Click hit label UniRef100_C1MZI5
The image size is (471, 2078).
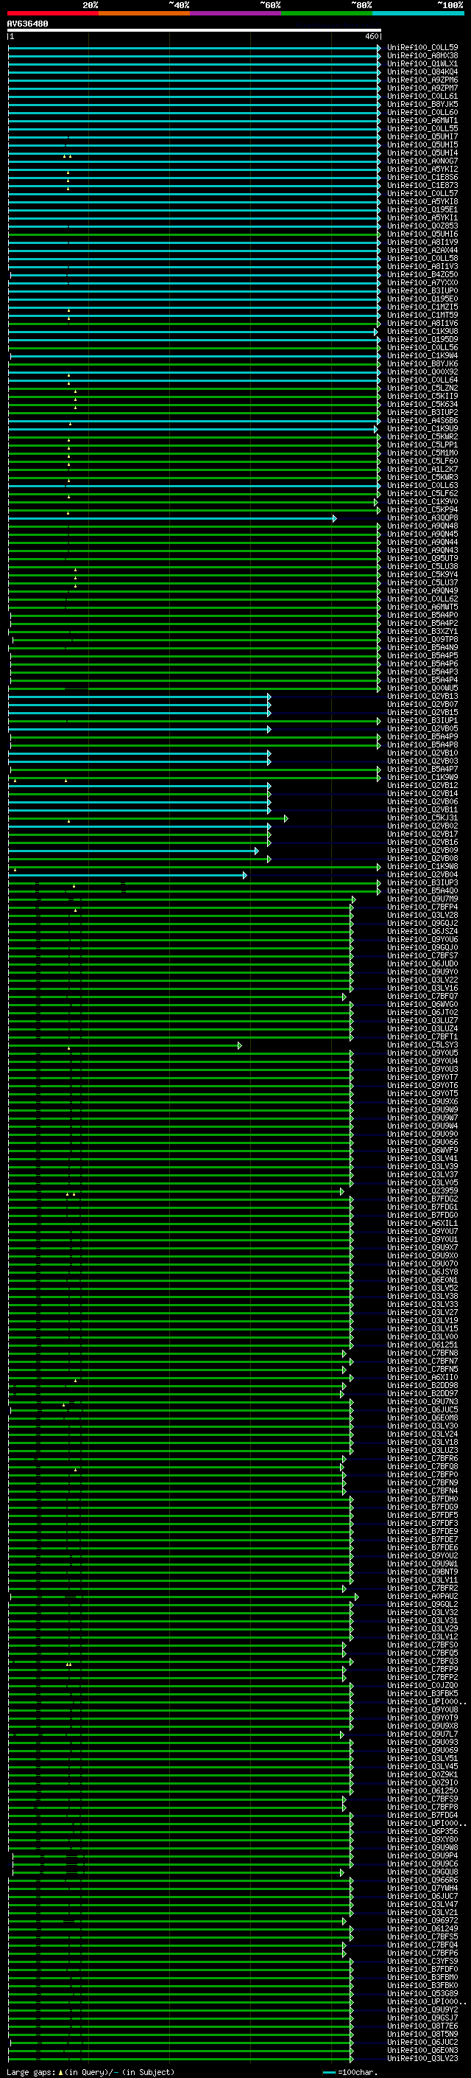coord(422,307)
